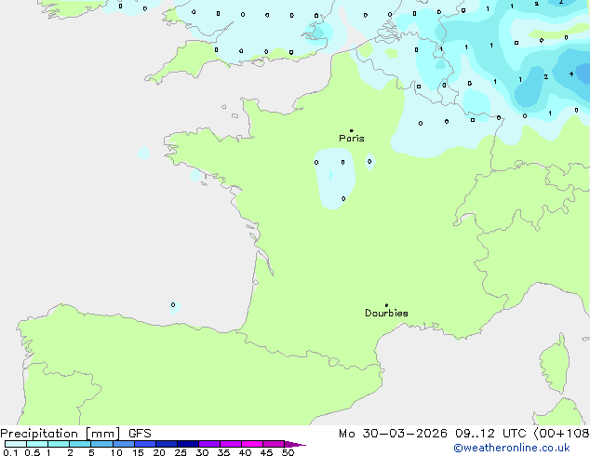590x456 pixels.
Task: Pick the 30–35 mm legend color swatch
Action: point(209,444)
